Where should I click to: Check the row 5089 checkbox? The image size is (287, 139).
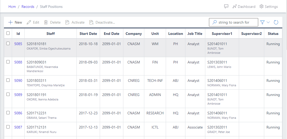coord(8,94)
